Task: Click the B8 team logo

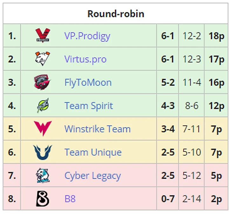Action: click(43, 199)
